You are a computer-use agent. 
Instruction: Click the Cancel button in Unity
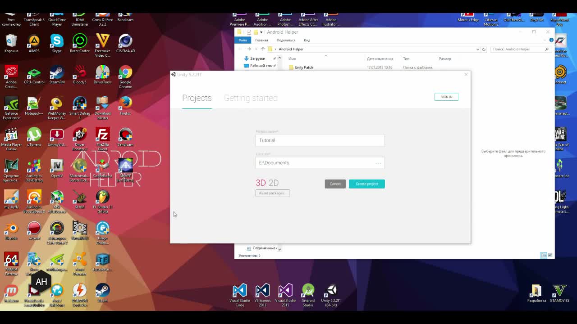pos(335,184)
